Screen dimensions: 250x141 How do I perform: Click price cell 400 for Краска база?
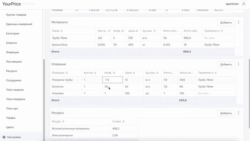(x=130, y=45)
